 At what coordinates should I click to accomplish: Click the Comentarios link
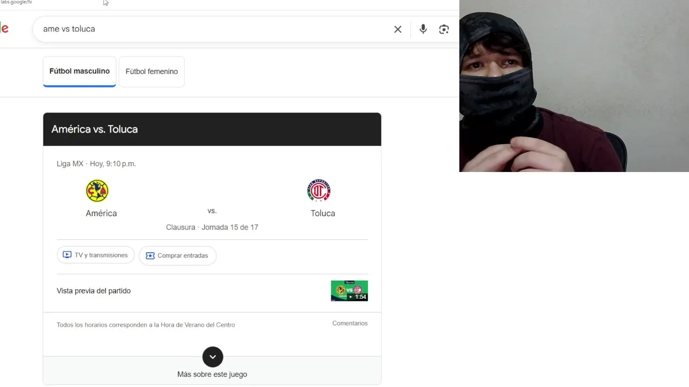tap(350, 323)
